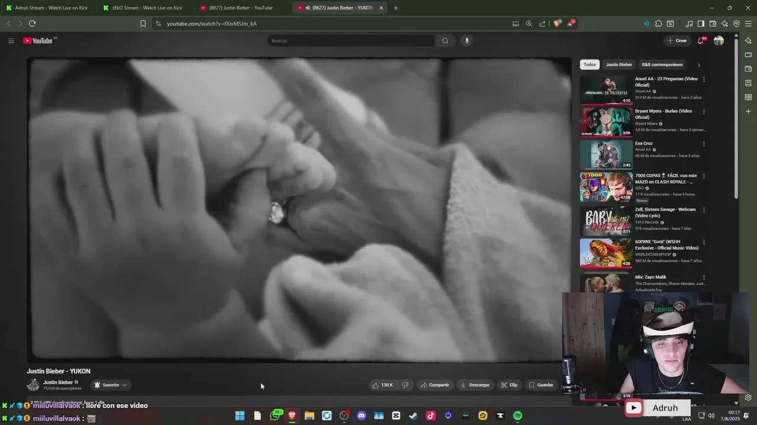Click the Crear button
Screen dimensions: 757x425
point(677,41)
